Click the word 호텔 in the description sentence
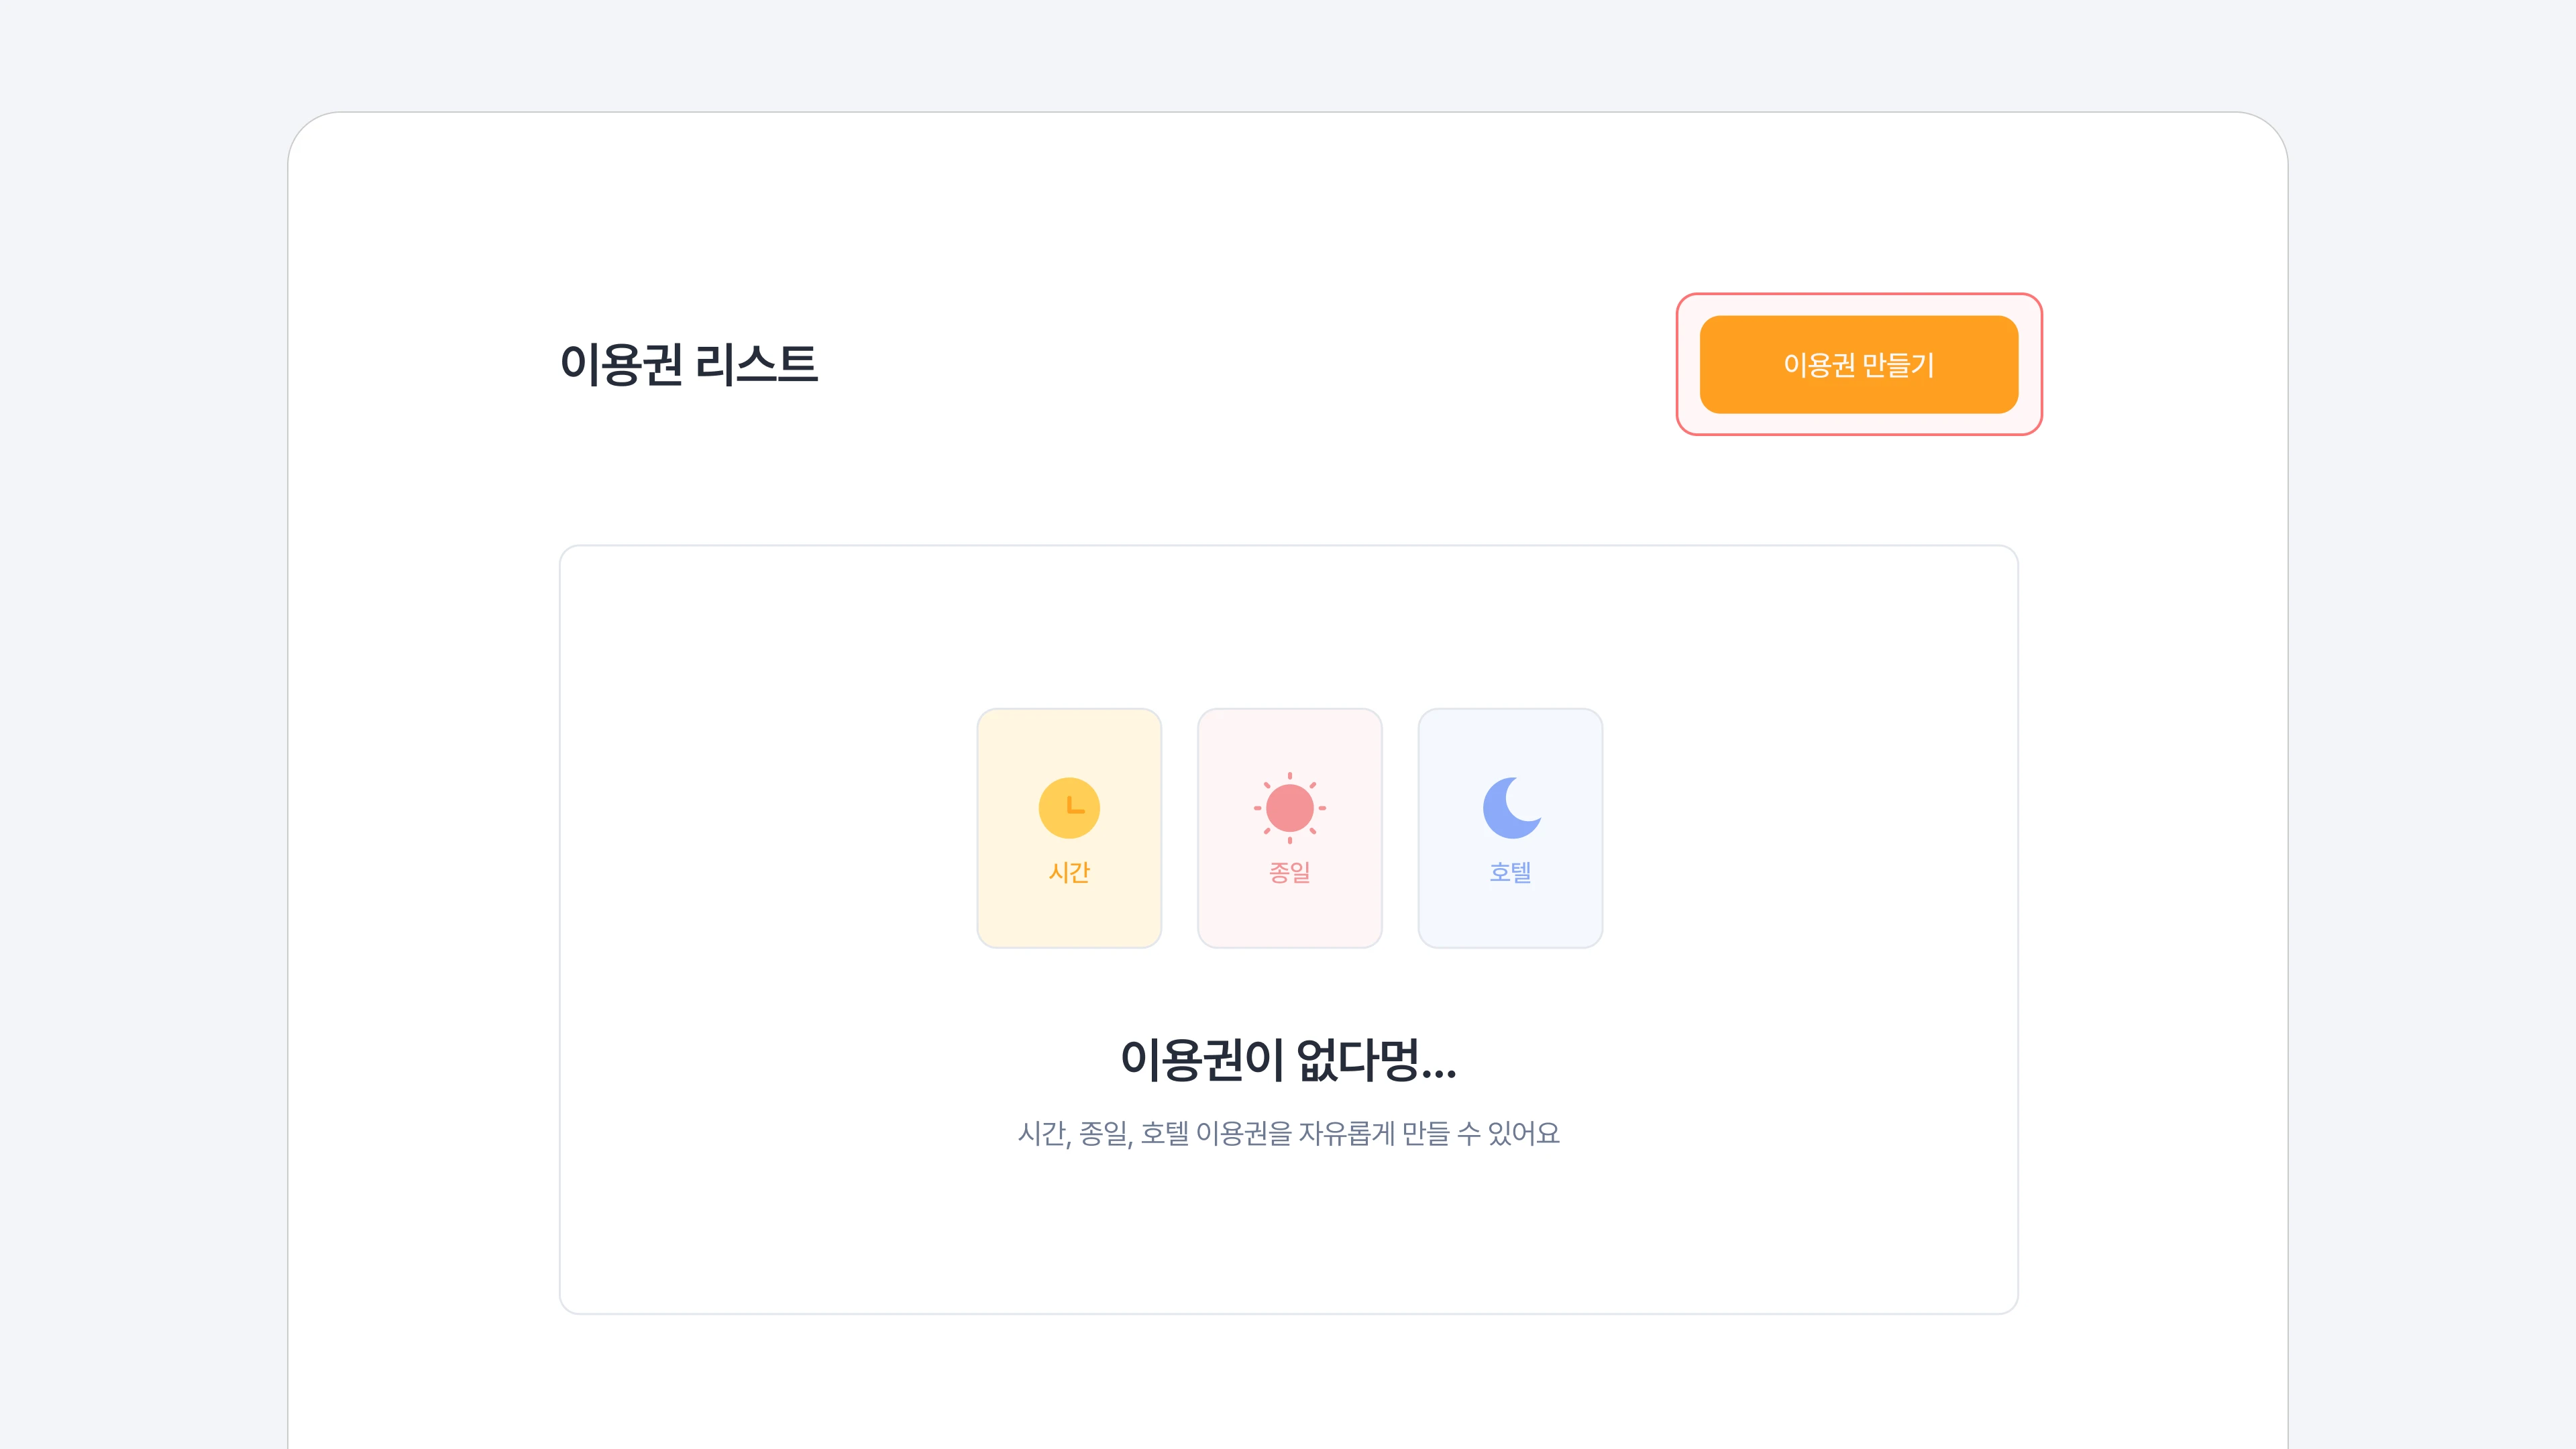Image resolution: width=2576 pixels, height=1449 pixels. click(1165, 1133)
